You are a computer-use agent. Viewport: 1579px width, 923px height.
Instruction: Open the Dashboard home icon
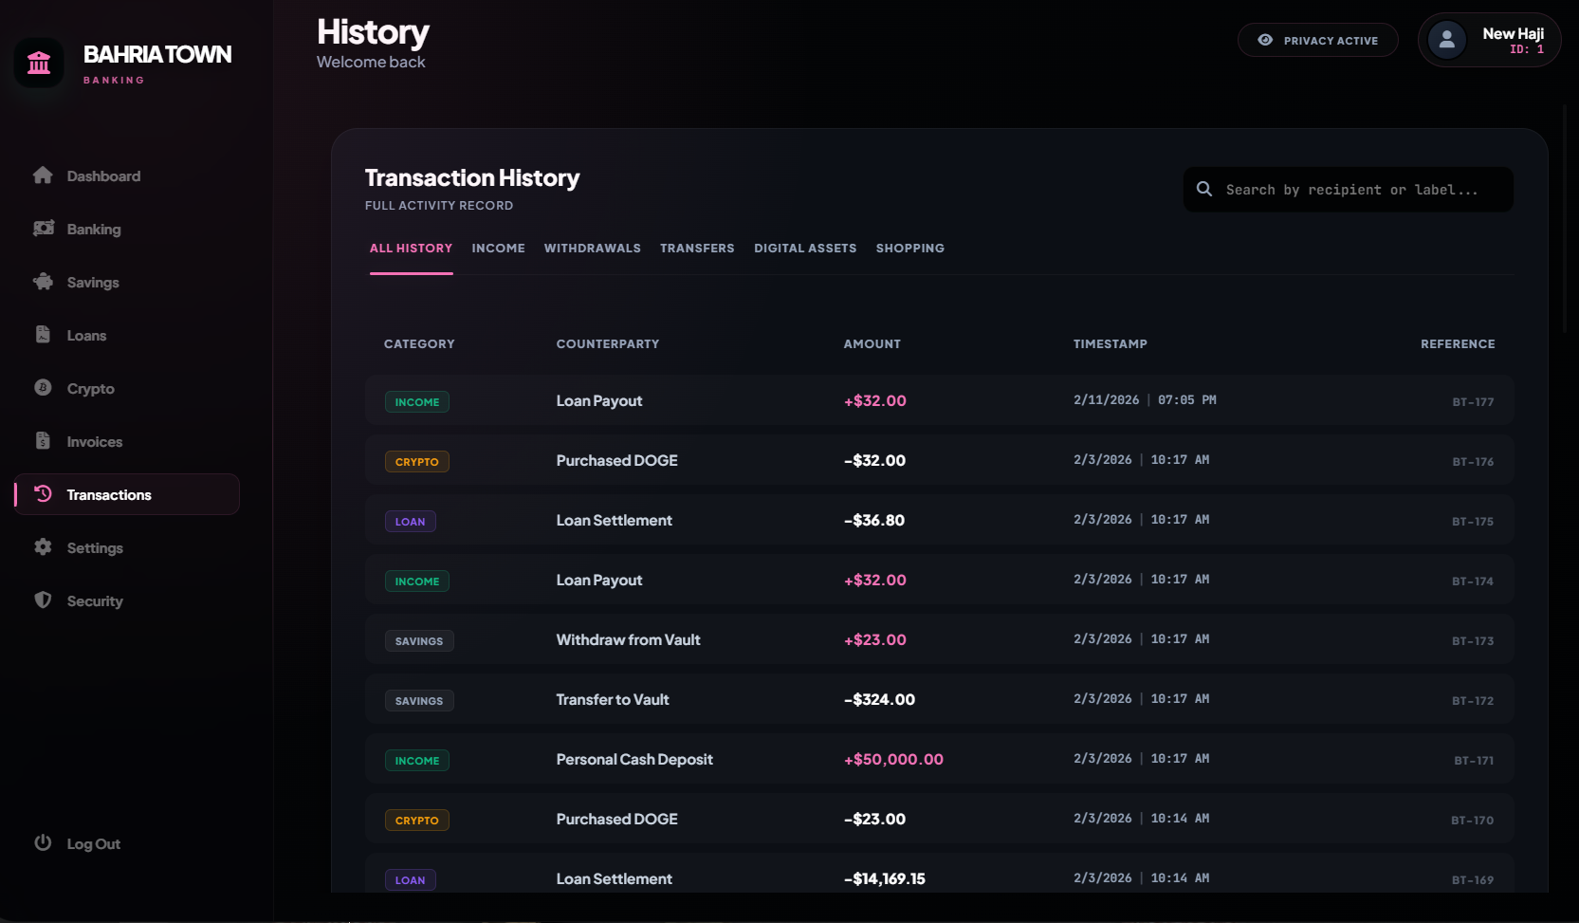point(43,175)
